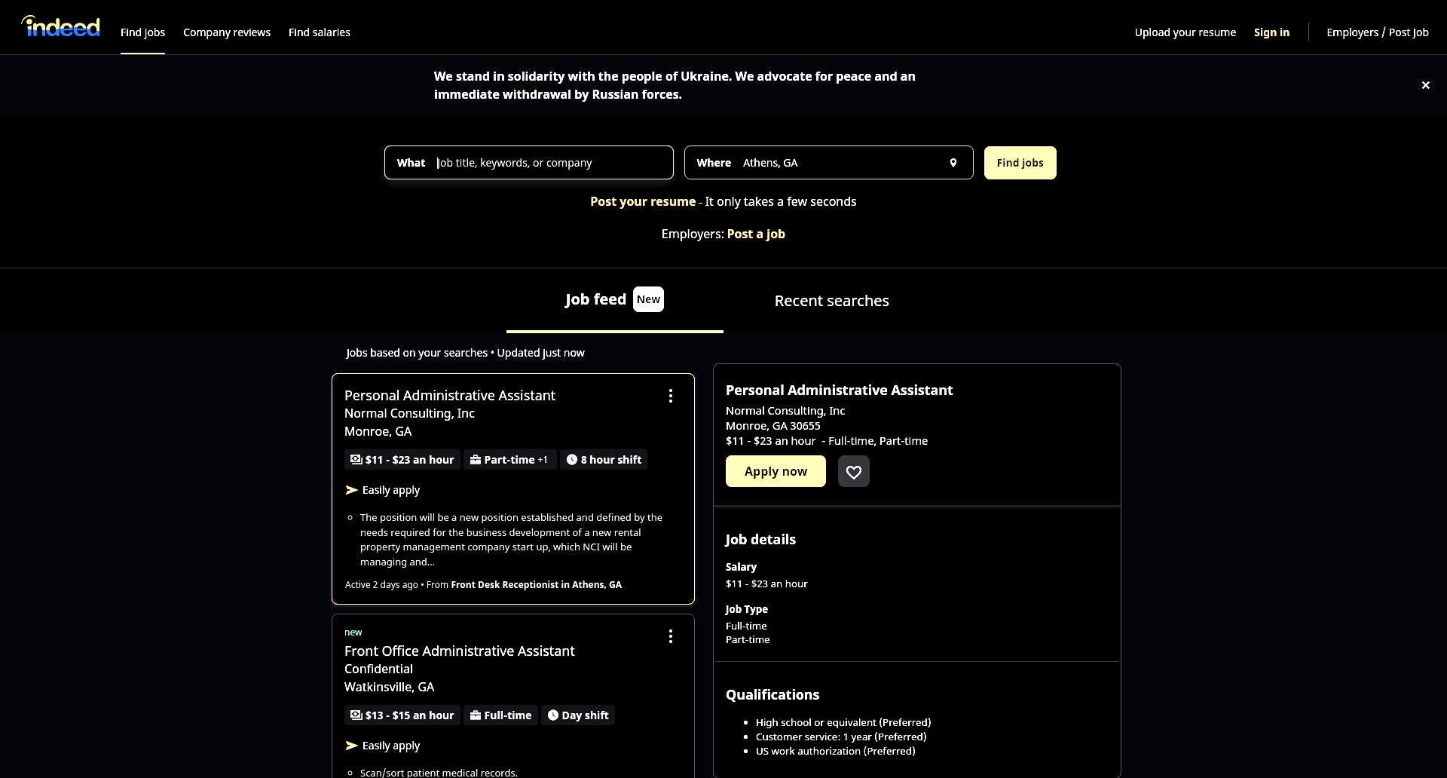The height and width of the screenshot is (778, 1447).
Task: Click Easily apply arrow on Front Office card
Action: coord(351,746)
